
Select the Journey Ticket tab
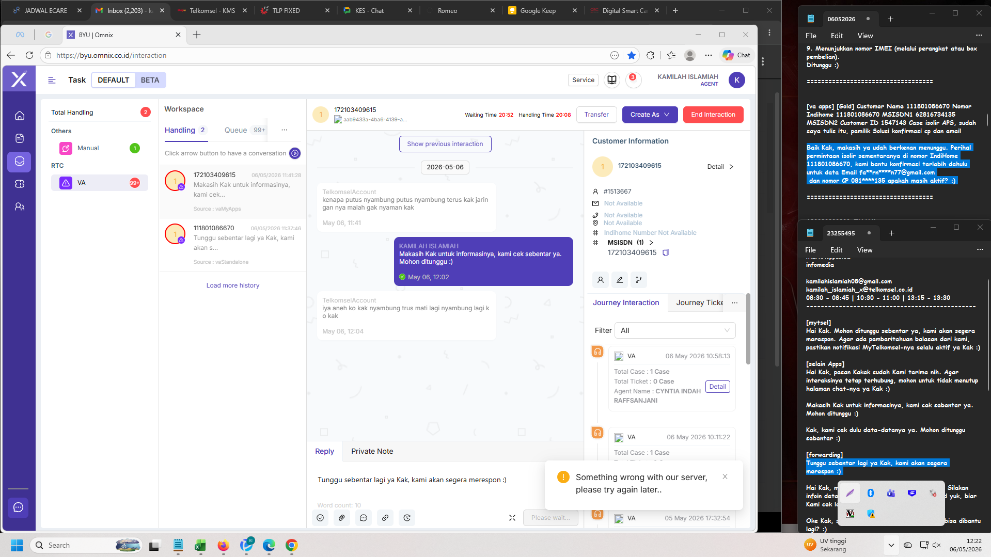[x=700, y=303]
